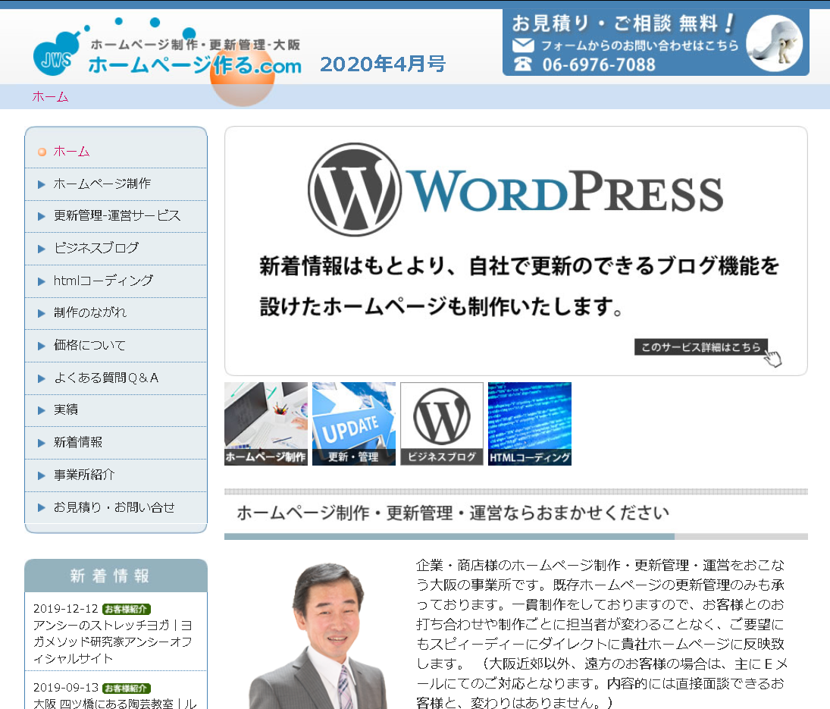Click the お客様紹介 tag dated 2019-09-13
Image resolution: width=830 pixels, height=709 pixels.
(x=127, y=689)
